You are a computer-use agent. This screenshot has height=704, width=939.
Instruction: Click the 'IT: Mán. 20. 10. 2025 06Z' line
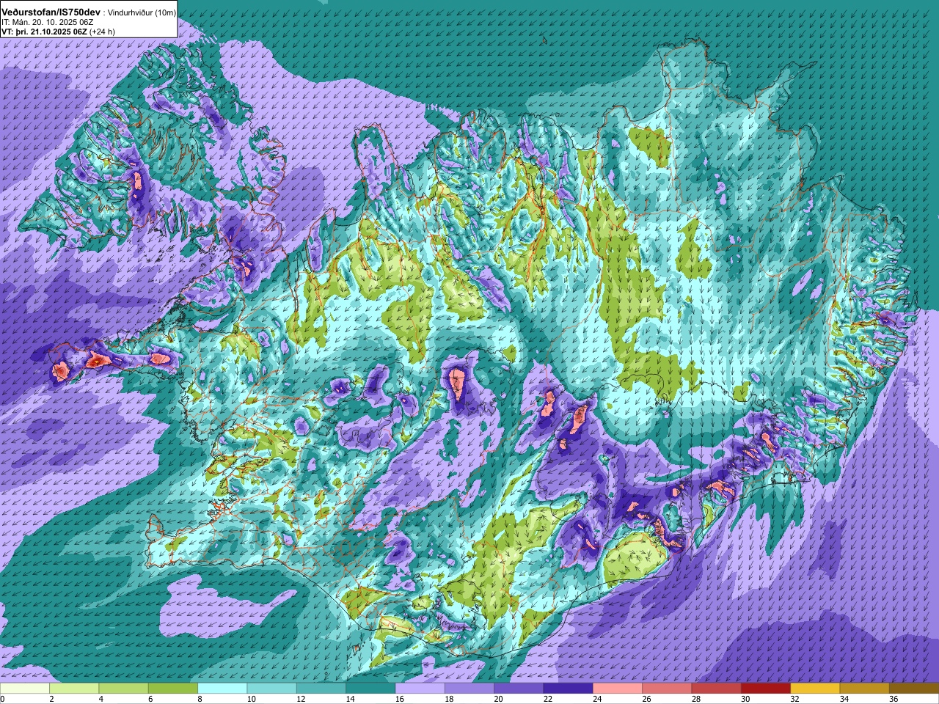click(x=48, y=22)
